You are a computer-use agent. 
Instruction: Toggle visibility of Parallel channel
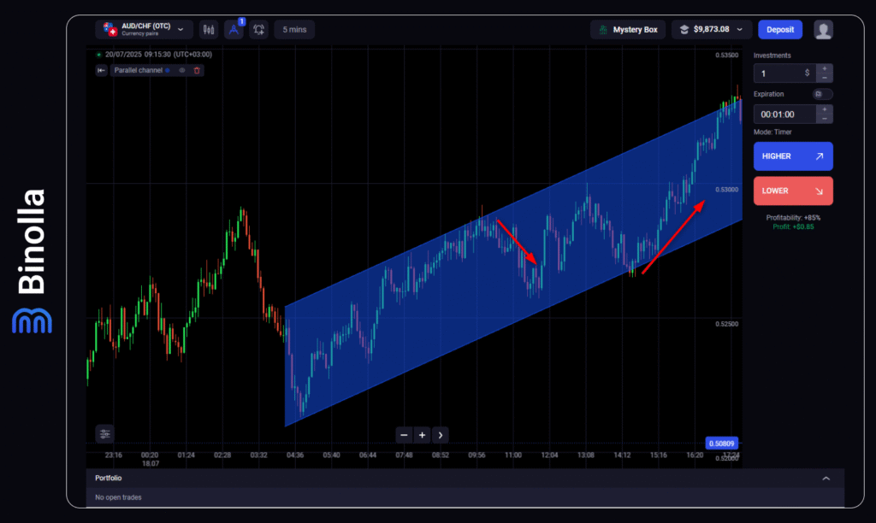tap(182, 70)
